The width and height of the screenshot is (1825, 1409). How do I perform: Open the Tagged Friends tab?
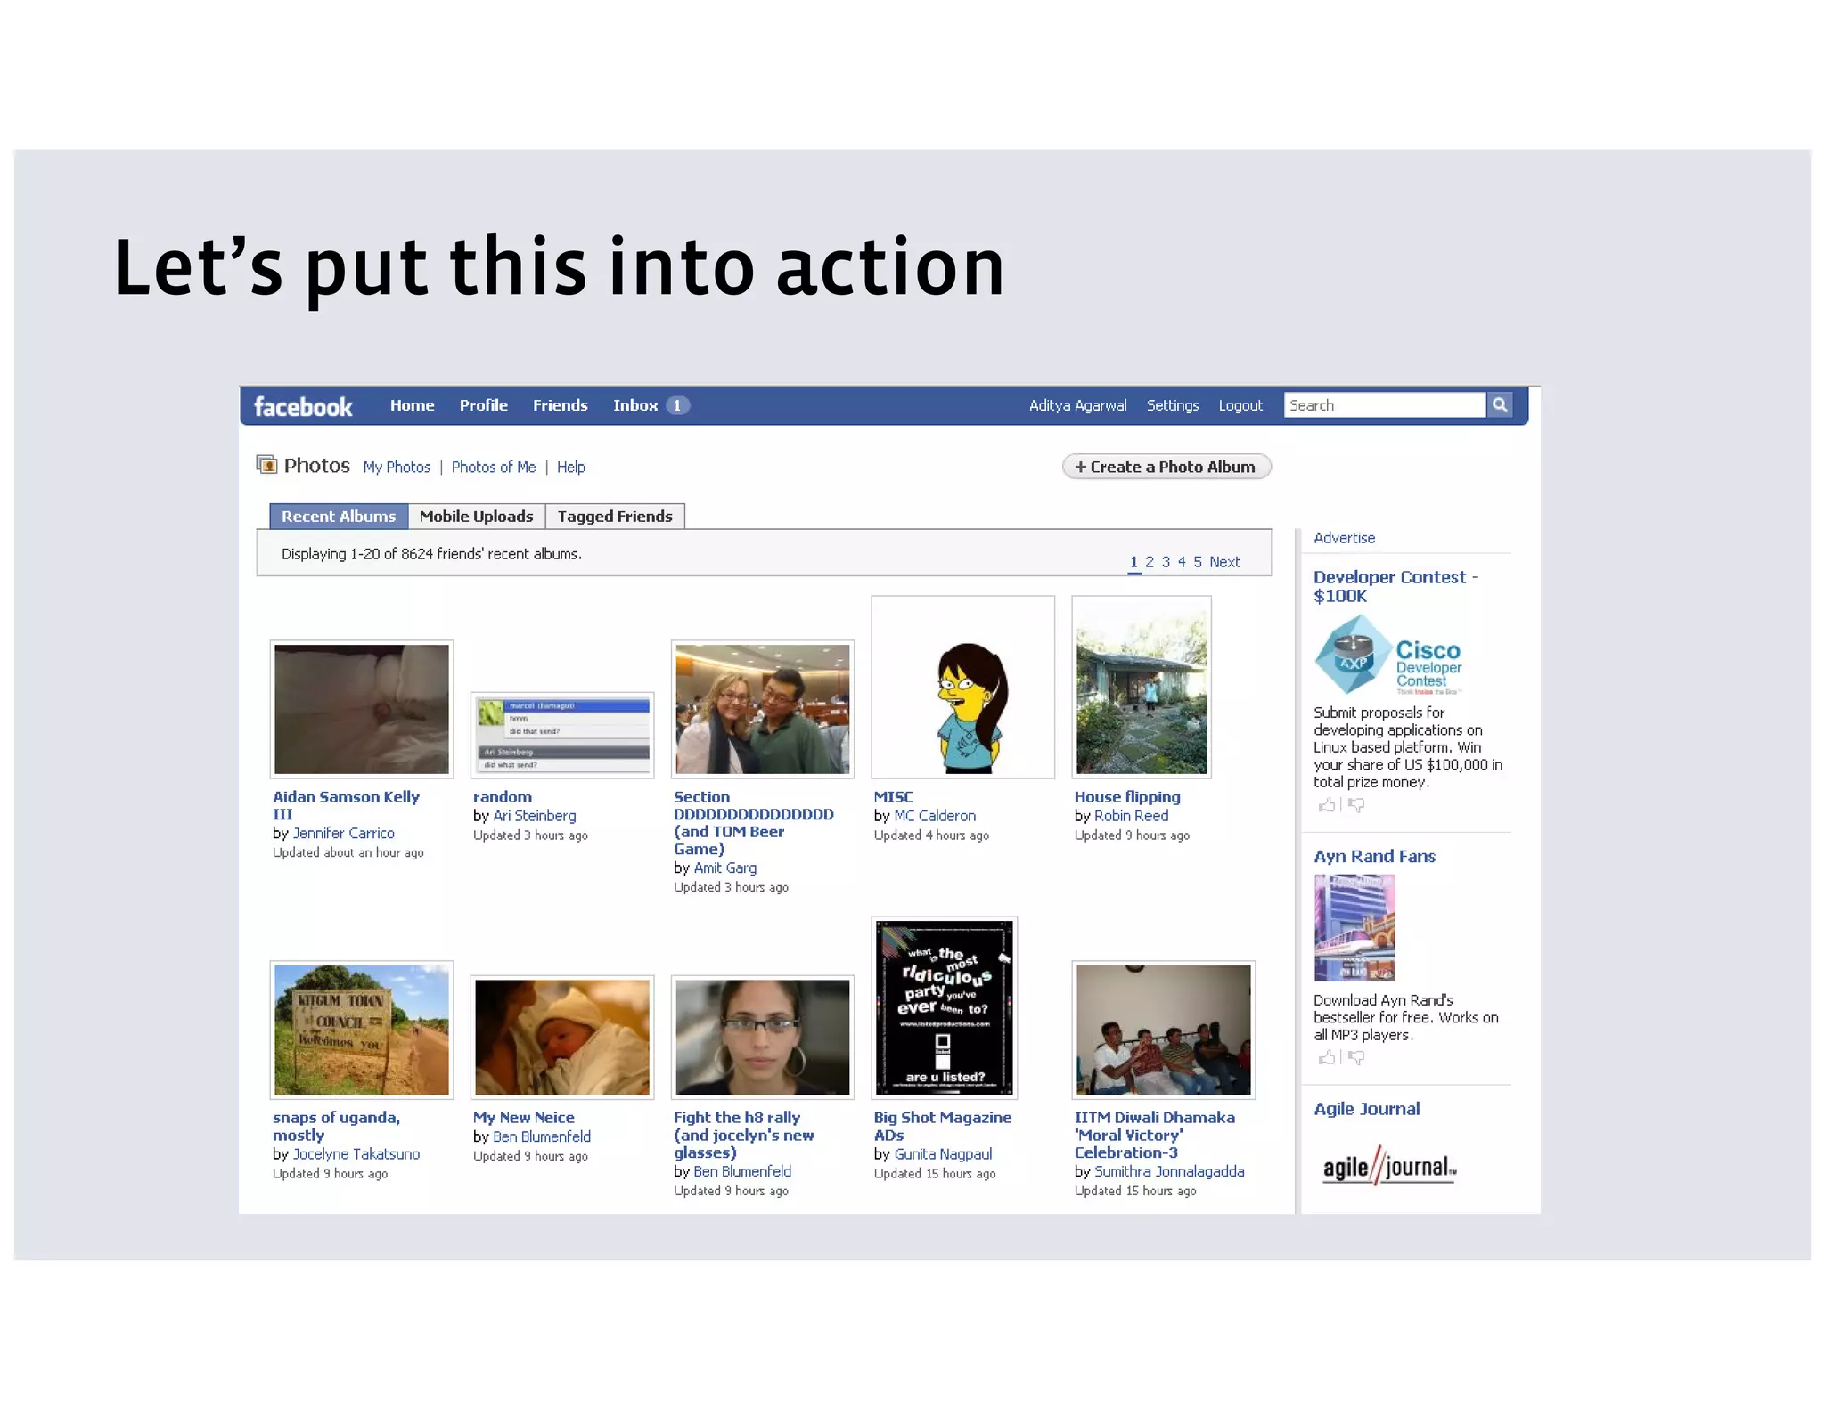tap(615, 517)
